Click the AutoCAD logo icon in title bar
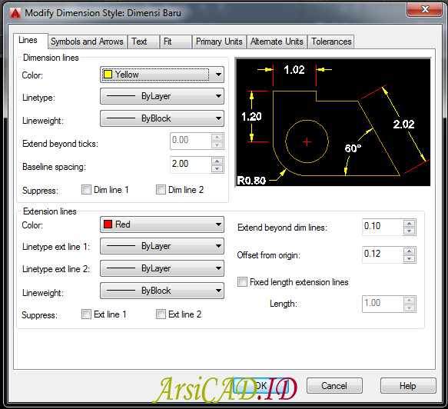The image size is (448, 409). click(15, 13)
